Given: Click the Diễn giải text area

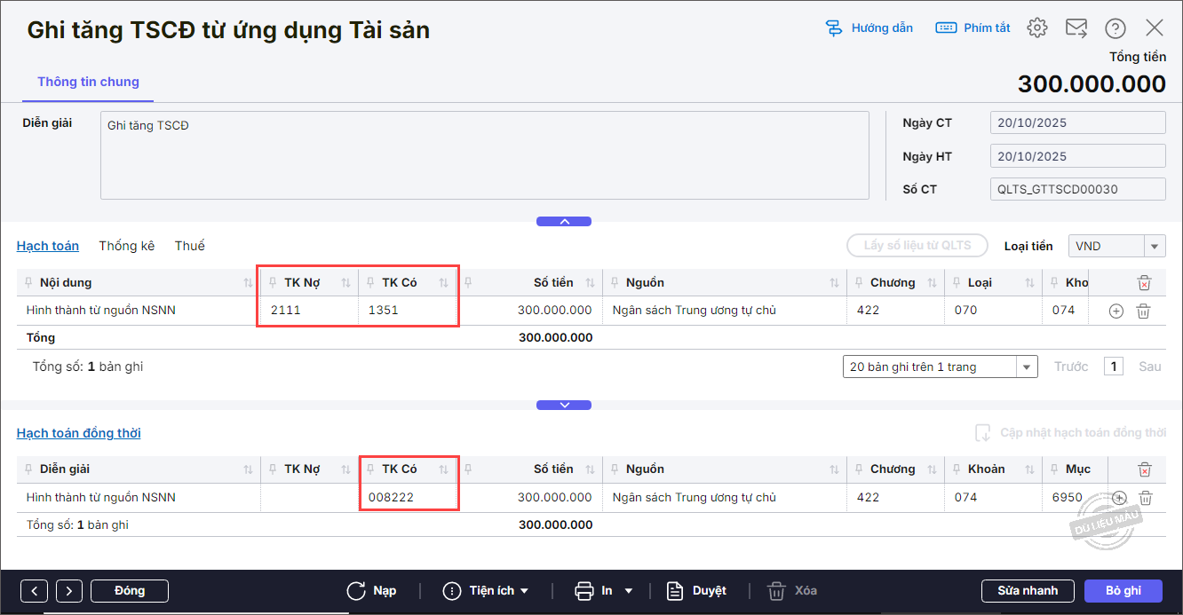Looking at the screenshot, I should pyautogui.click(x=484, y=155).
